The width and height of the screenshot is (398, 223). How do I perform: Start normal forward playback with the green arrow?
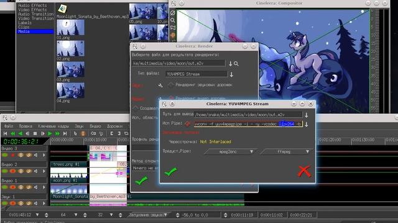click(50, 134)
